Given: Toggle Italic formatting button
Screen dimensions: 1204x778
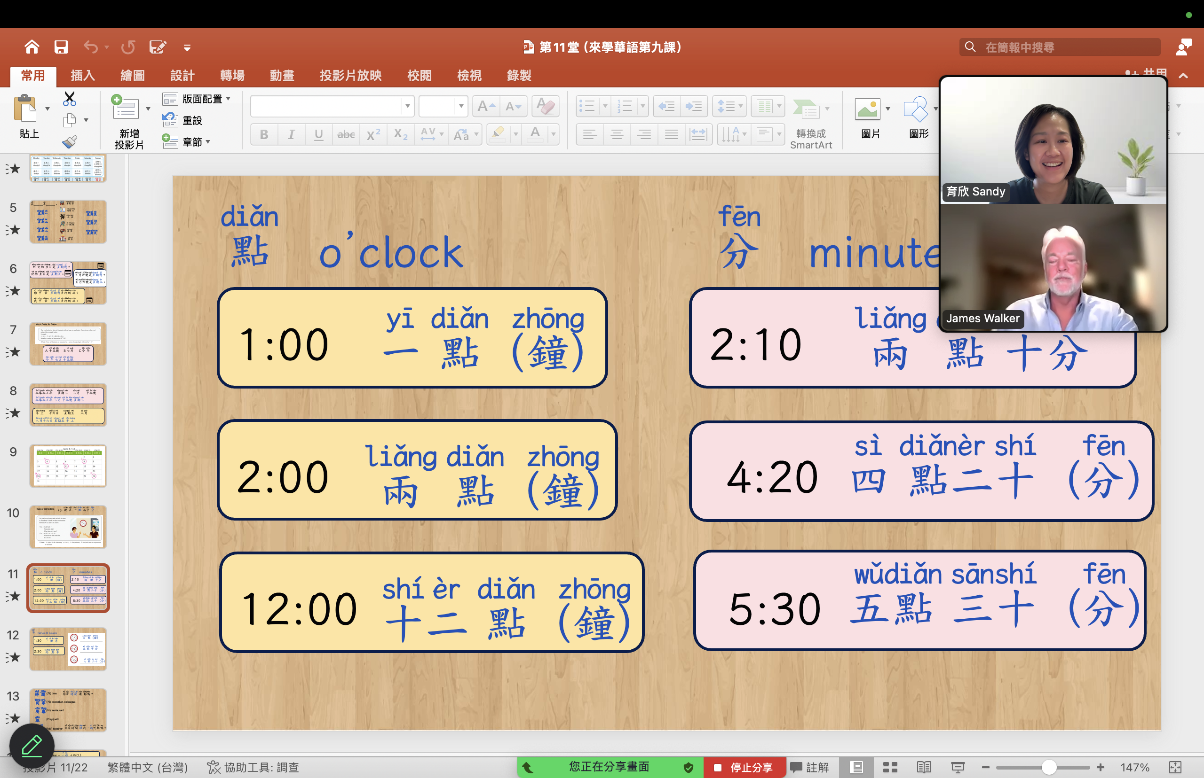Looking at the screenshot, I should coord(291,134).
